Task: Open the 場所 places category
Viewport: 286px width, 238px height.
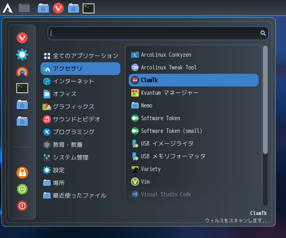Action: (80, 182)
